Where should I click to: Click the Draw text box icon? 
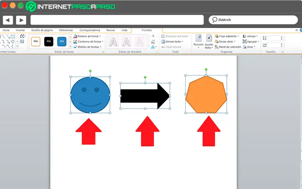(22, 41)
